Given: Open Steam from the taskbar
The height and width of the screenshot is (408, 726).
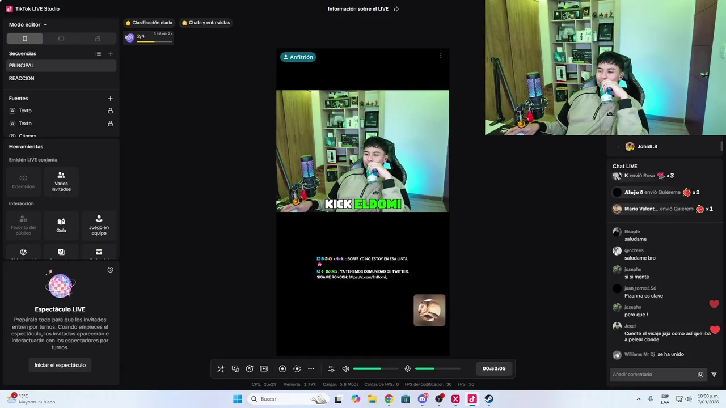Looking at the screenshot, I should coord(489,399).
